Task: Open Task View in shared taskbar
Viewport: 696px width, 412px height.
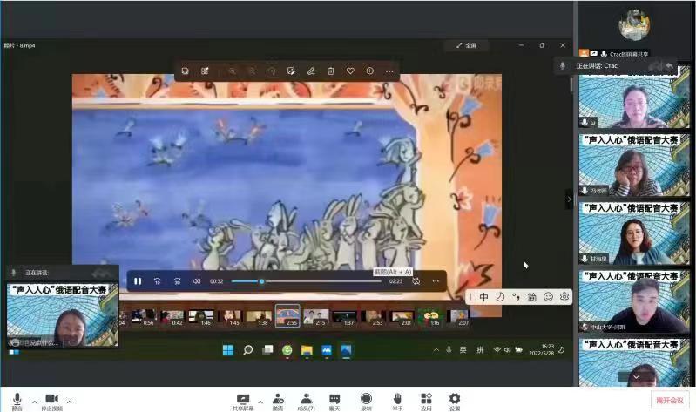Action: 267,350
